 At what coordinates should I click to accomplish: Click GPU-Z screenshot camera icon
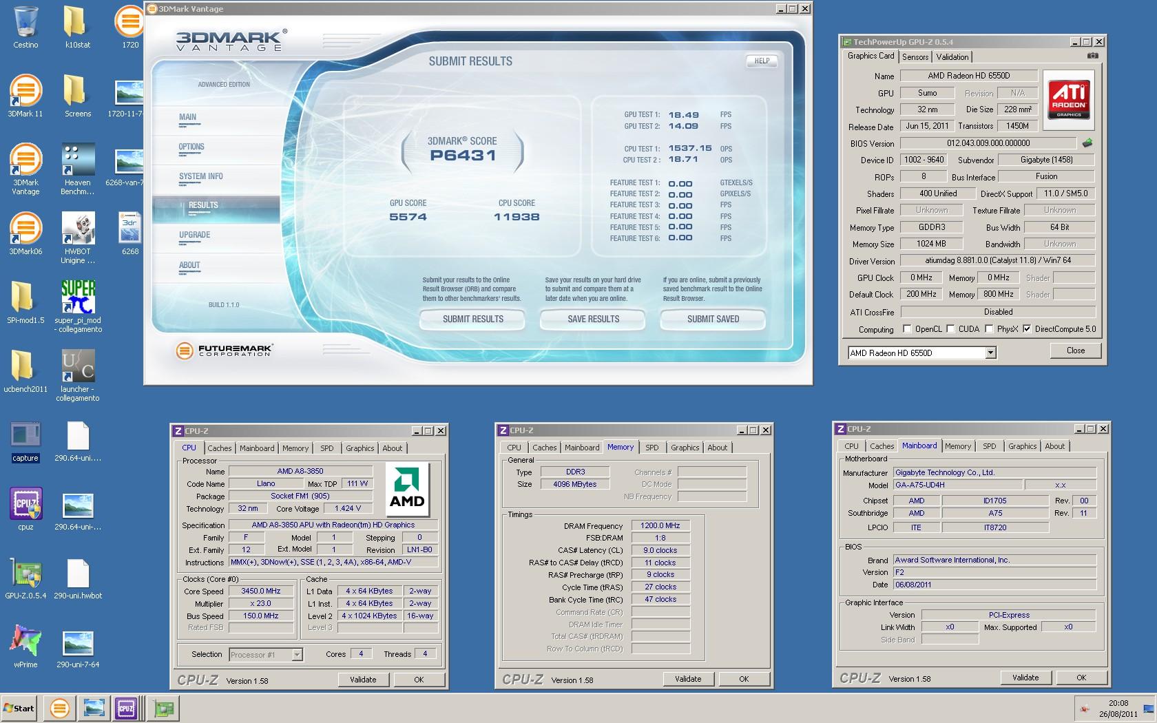tap(1092, 56)
